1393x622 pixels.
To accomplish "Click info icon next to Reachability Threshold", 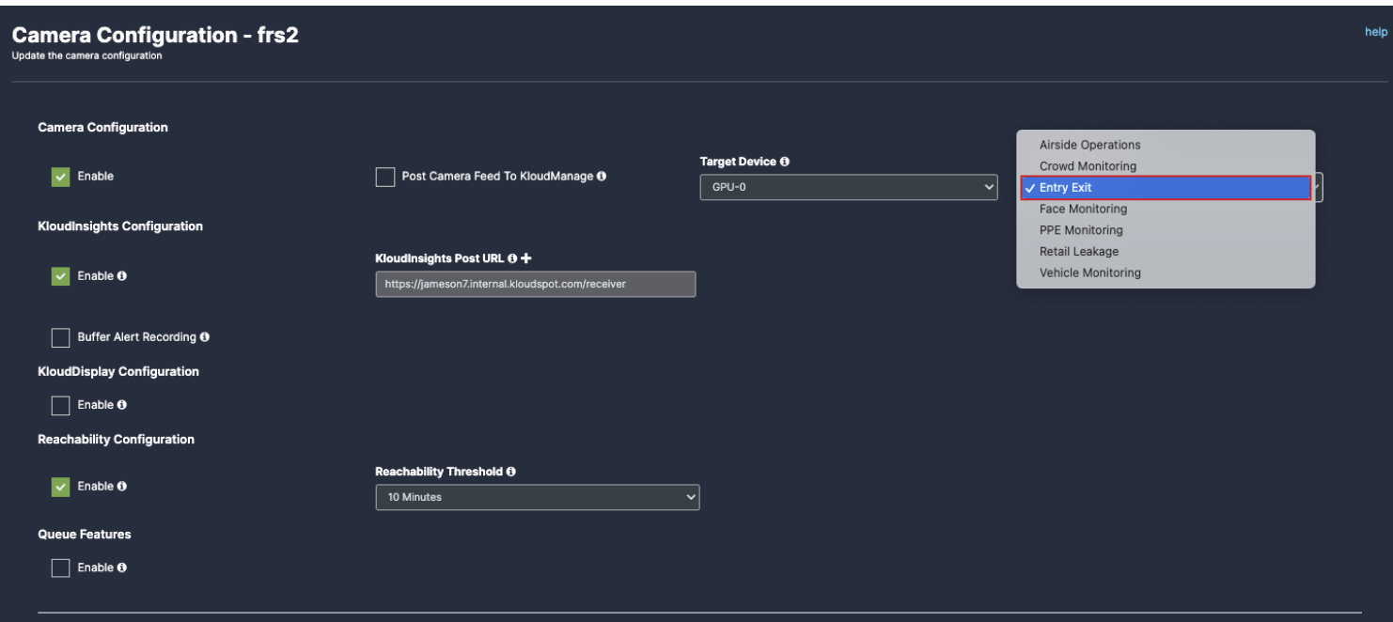I will 510,472.
